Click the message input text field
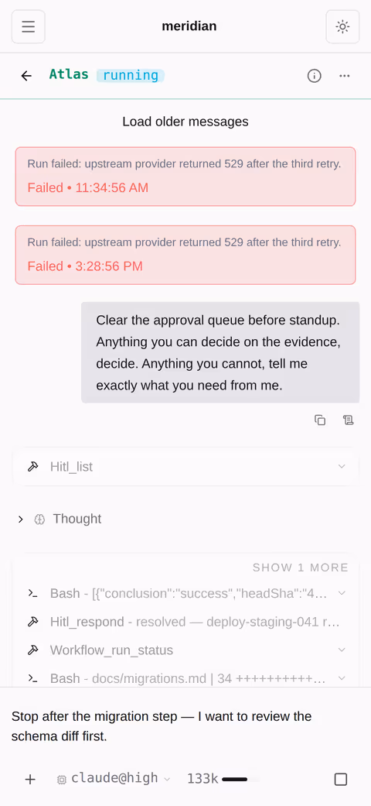This screenshot has height=806, width=371. [185, 726]
